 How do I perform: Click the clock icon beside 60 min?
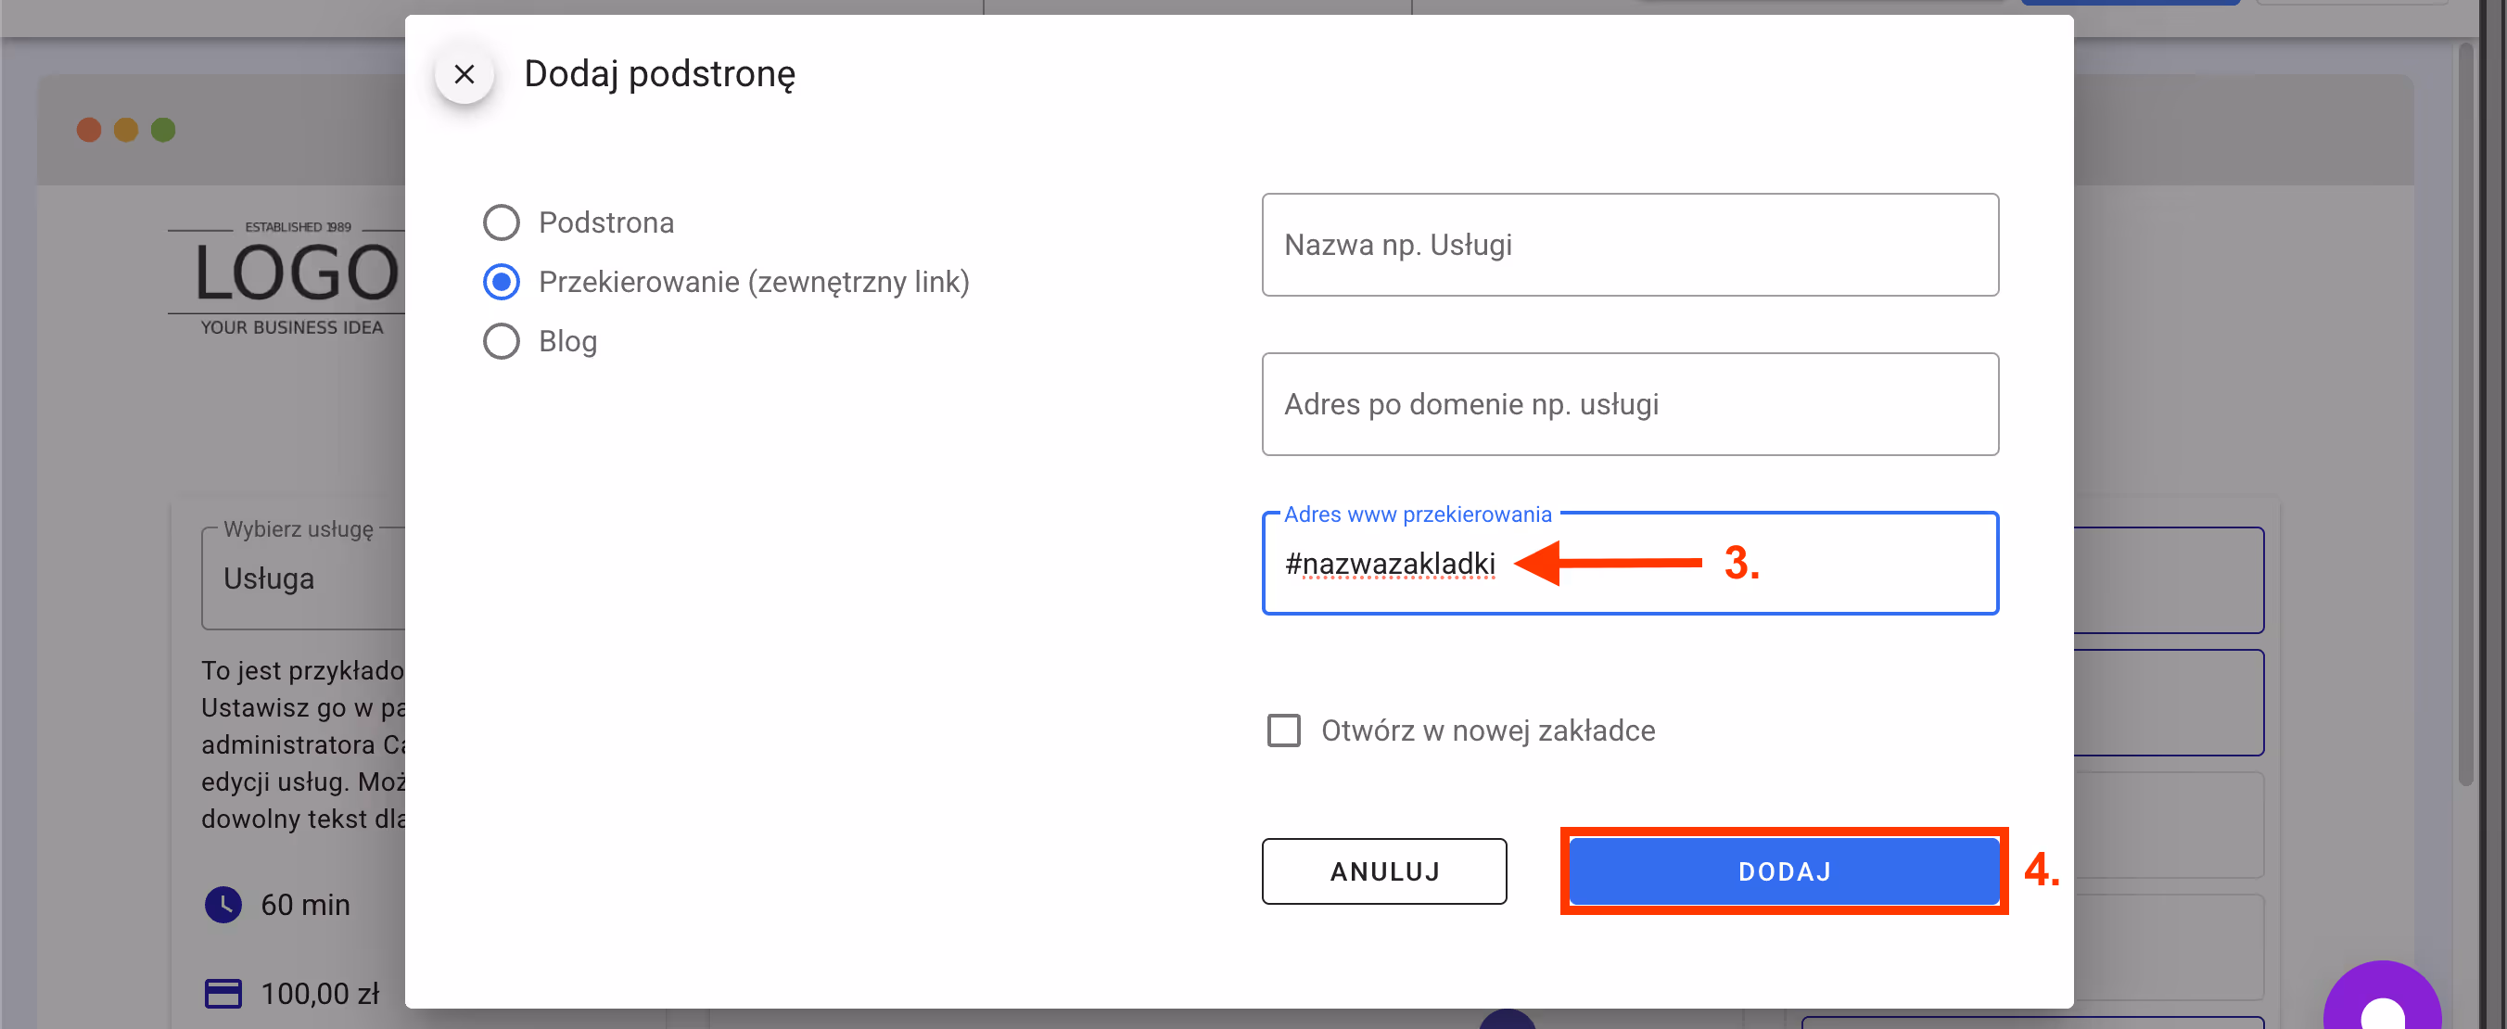pos(223,905)
